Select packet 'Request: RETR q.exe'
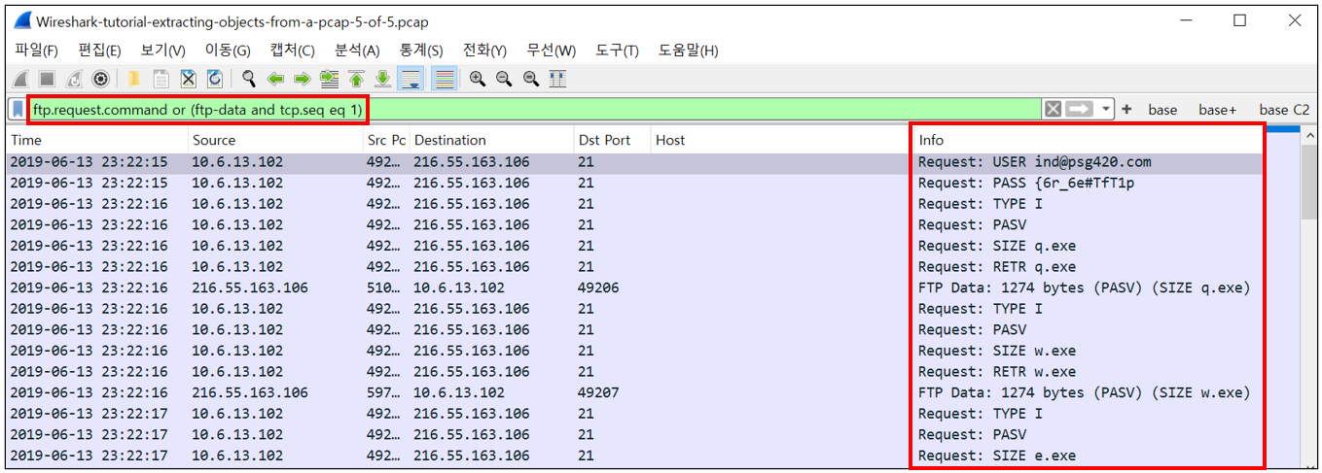The image size is (1322, 473). coord(653,267)
